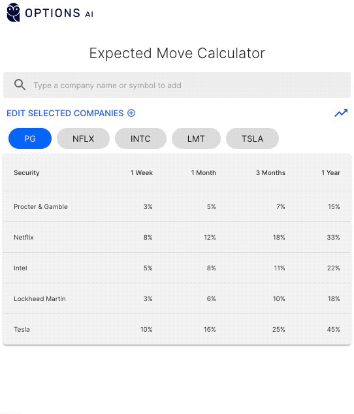Click the plus circle icon beside Edit Selected Companies
Viewport: 354px width, 414px height.
pos(131,113)
